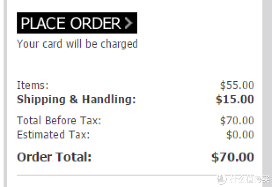Click the bold $70.00 order total amount
This screenshot has width=272, height=187.
pos(233,157)
